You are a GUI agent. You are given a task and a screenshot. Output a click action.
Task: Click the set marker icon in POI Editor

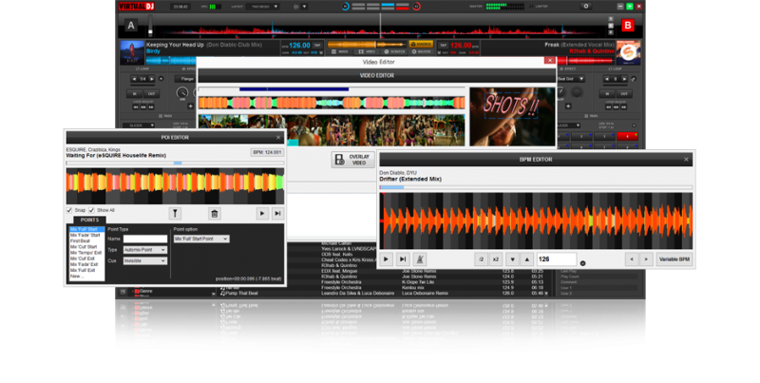(175, 213)
